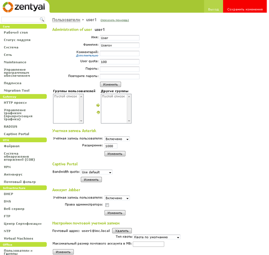The width and height of the screenshot is (269, 255).
Task: Click Дополнительно link under comment
Action: (x=87, y=56)
